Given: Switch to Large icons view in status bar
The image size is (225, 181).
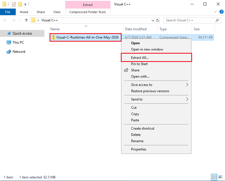Looking at the screenshot, I should click(220, 177).
